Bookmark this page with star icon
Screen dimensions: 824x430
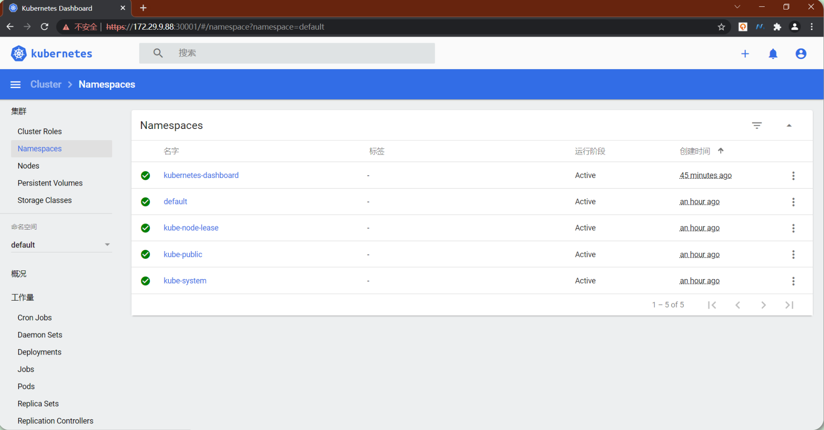click(x=721, y=27)
